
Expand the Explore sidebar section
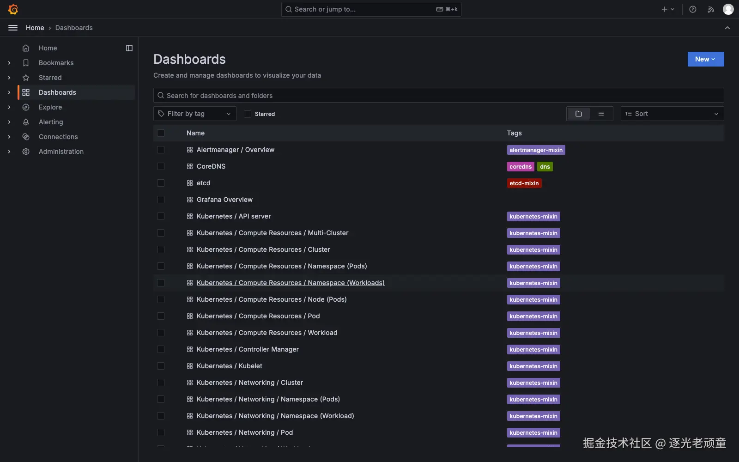(9, 107)
